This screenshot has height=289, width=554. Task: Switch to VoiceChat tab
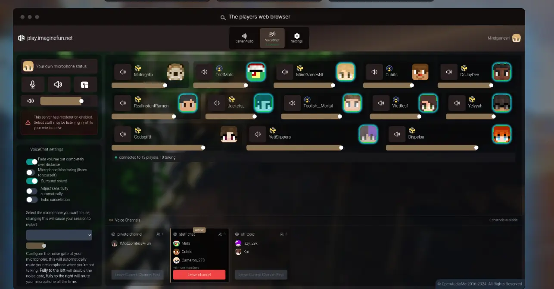click(x=272, y=38)
